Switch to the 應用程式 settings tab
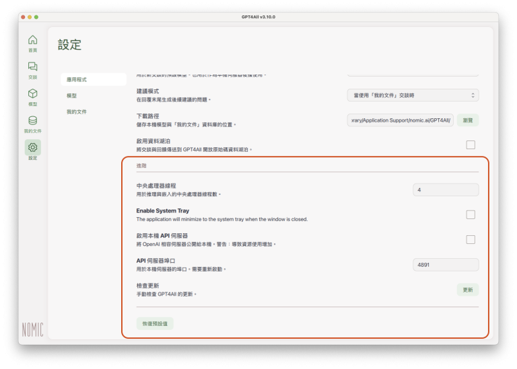Screen dimensions: 517x369 point(93,79)
